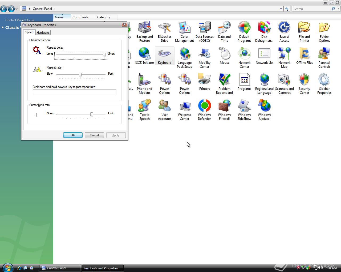
Task: Open Date and Time icon
Action: pyautogui.click(x=224, y=32)
